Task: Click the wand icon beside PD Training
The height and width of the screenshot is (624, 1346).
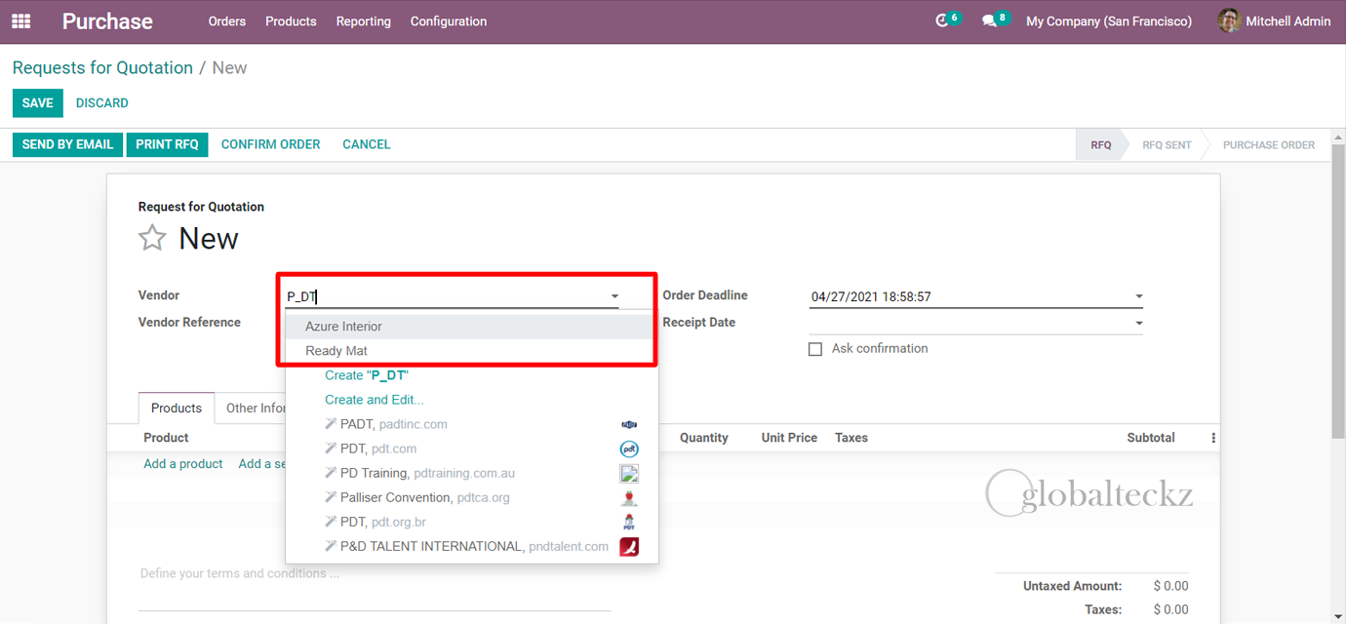Action: [x=331, y=473]
